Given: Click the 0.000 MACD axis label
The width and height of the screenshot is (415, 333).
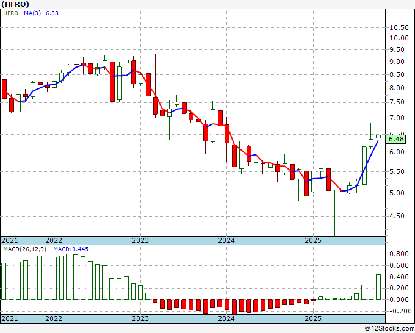Looking at the screenshot, I should [x=399, y=299].
